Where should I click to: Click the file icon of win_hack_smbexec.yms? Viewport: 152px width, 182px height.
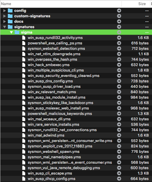point(24,65)
